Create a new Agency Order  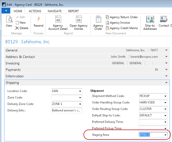coord(98,23)
